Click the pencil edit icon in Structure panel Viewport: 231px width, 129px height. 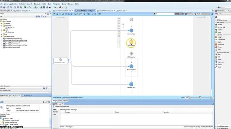47,102
